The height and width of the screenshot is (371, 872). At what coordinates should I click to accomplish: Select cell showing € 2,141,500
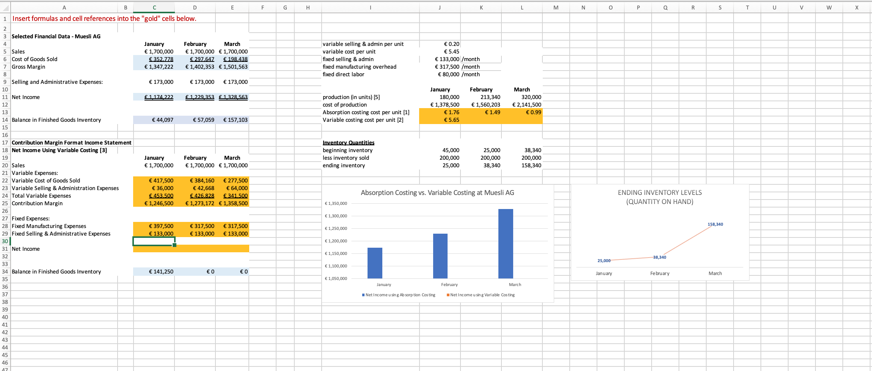(522, 105)
